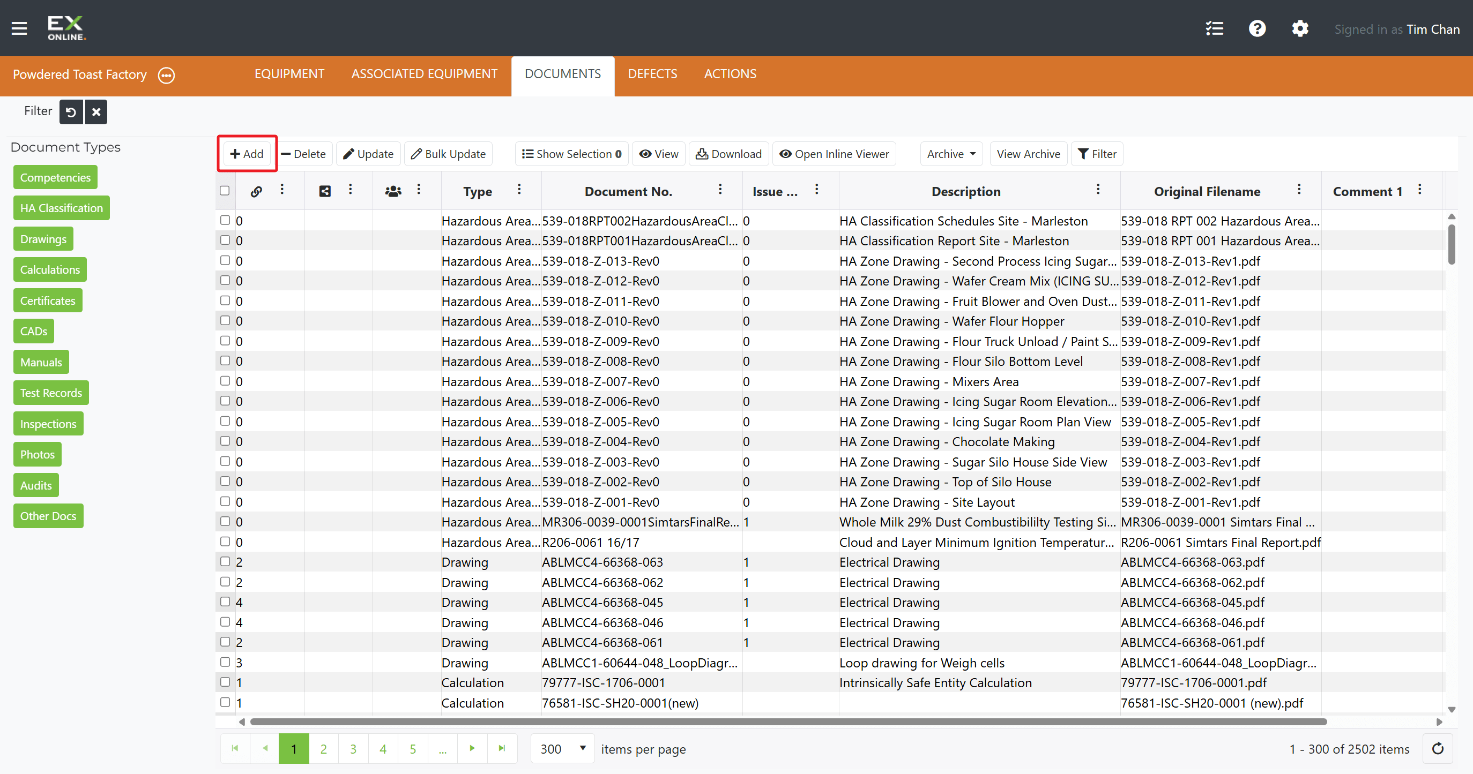This screenshot has width=1473, height=774.
Task: Open the Defects tab
Action: click(652, 74)
